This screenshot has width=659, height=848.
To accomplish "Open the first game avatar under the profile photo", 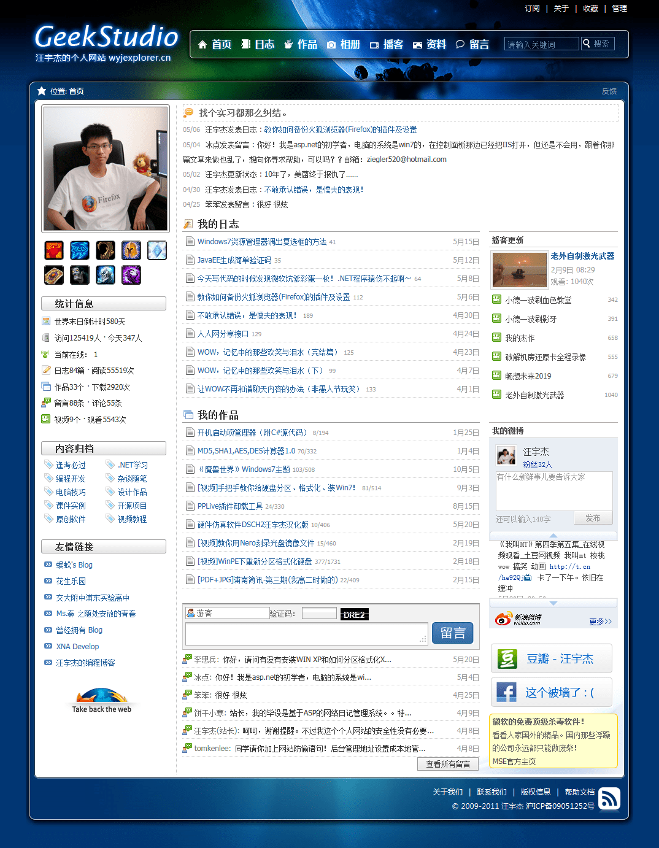I will point(53,250).
